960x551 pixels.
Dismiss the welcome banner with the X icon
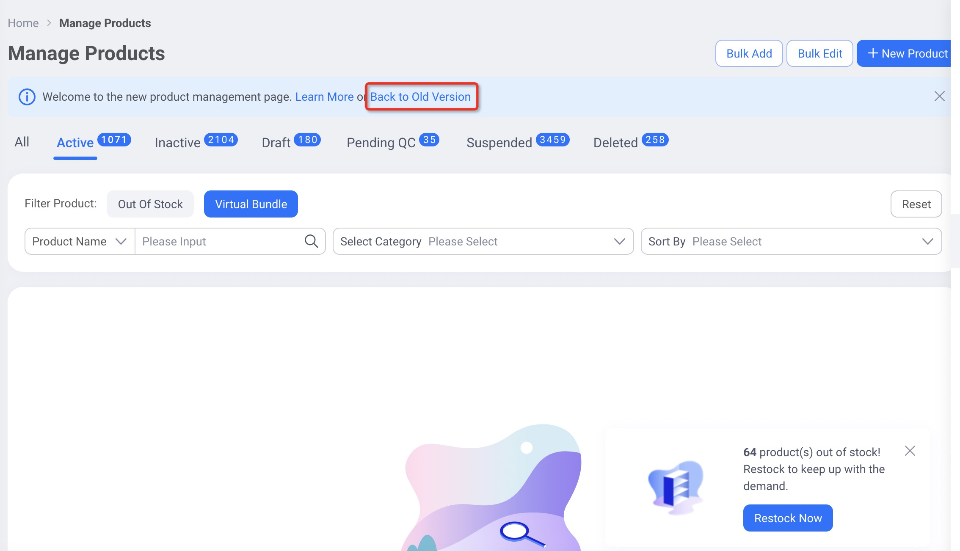pos(939,96)
